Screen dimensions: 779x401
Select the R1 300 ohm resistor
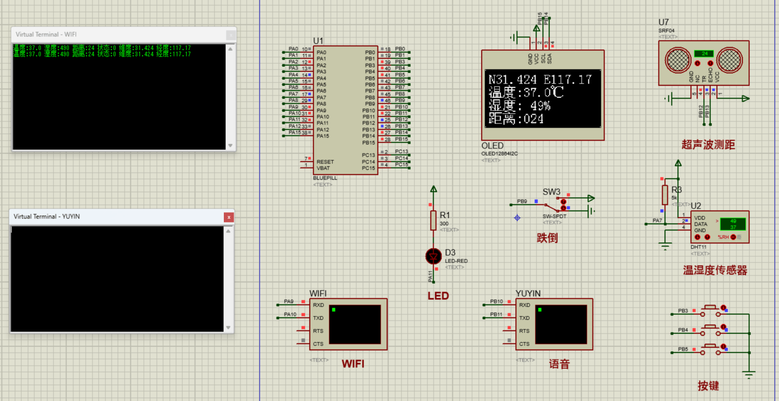coord(433,220)
